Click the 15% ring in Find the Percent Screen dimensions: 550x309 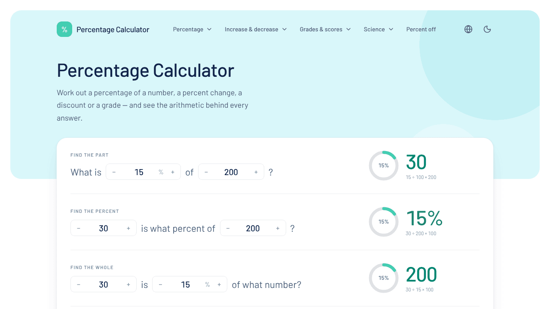point(384,222)
